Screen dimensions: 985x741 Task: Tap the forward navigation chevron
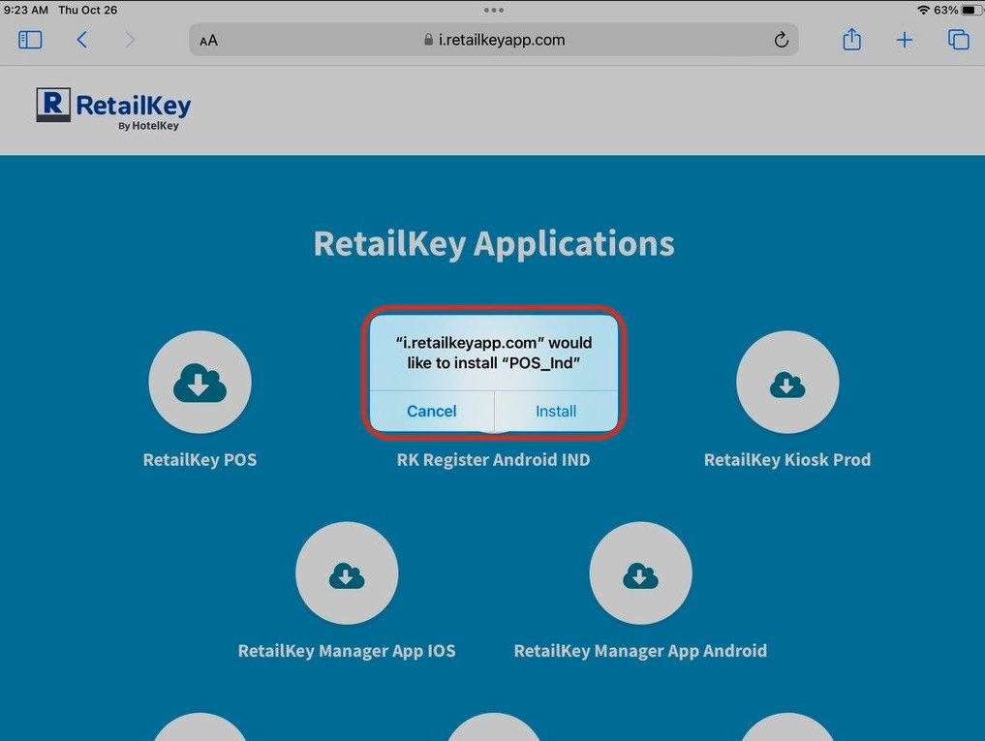pos(131,40)
